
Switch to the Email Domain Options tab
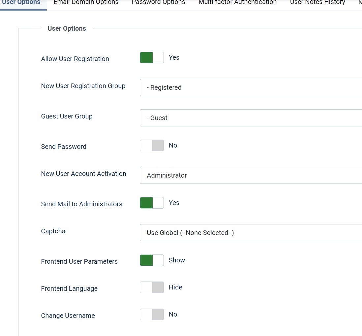pyautogui.click(x=86, y=3)
